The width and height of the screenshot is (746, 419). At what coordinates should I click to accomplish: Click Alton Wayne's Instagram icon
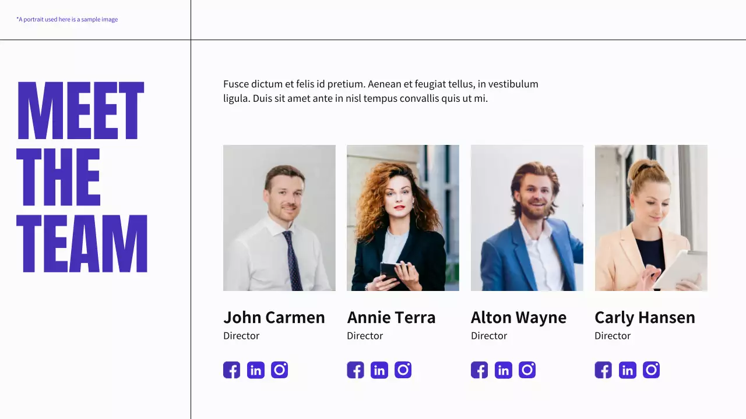pos(527,370)
